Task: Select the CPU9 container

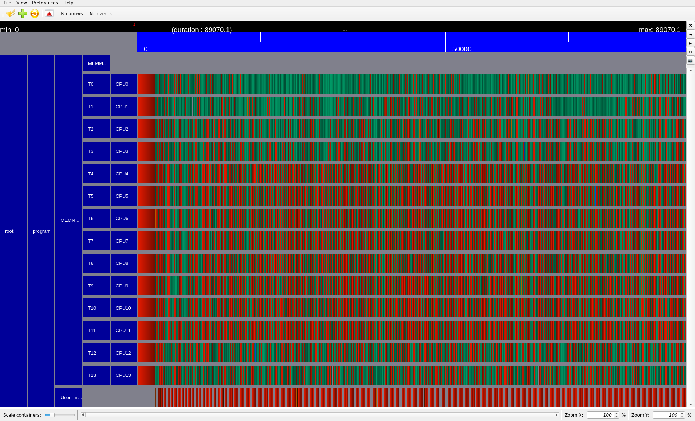Action: (x=124, y=286)
